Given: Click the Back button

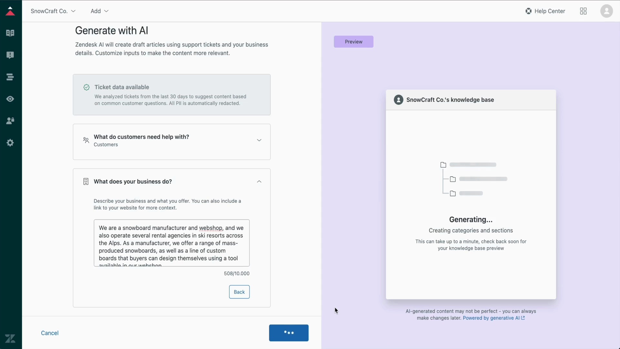Looking at the screenshot, I should pos(239,292).
